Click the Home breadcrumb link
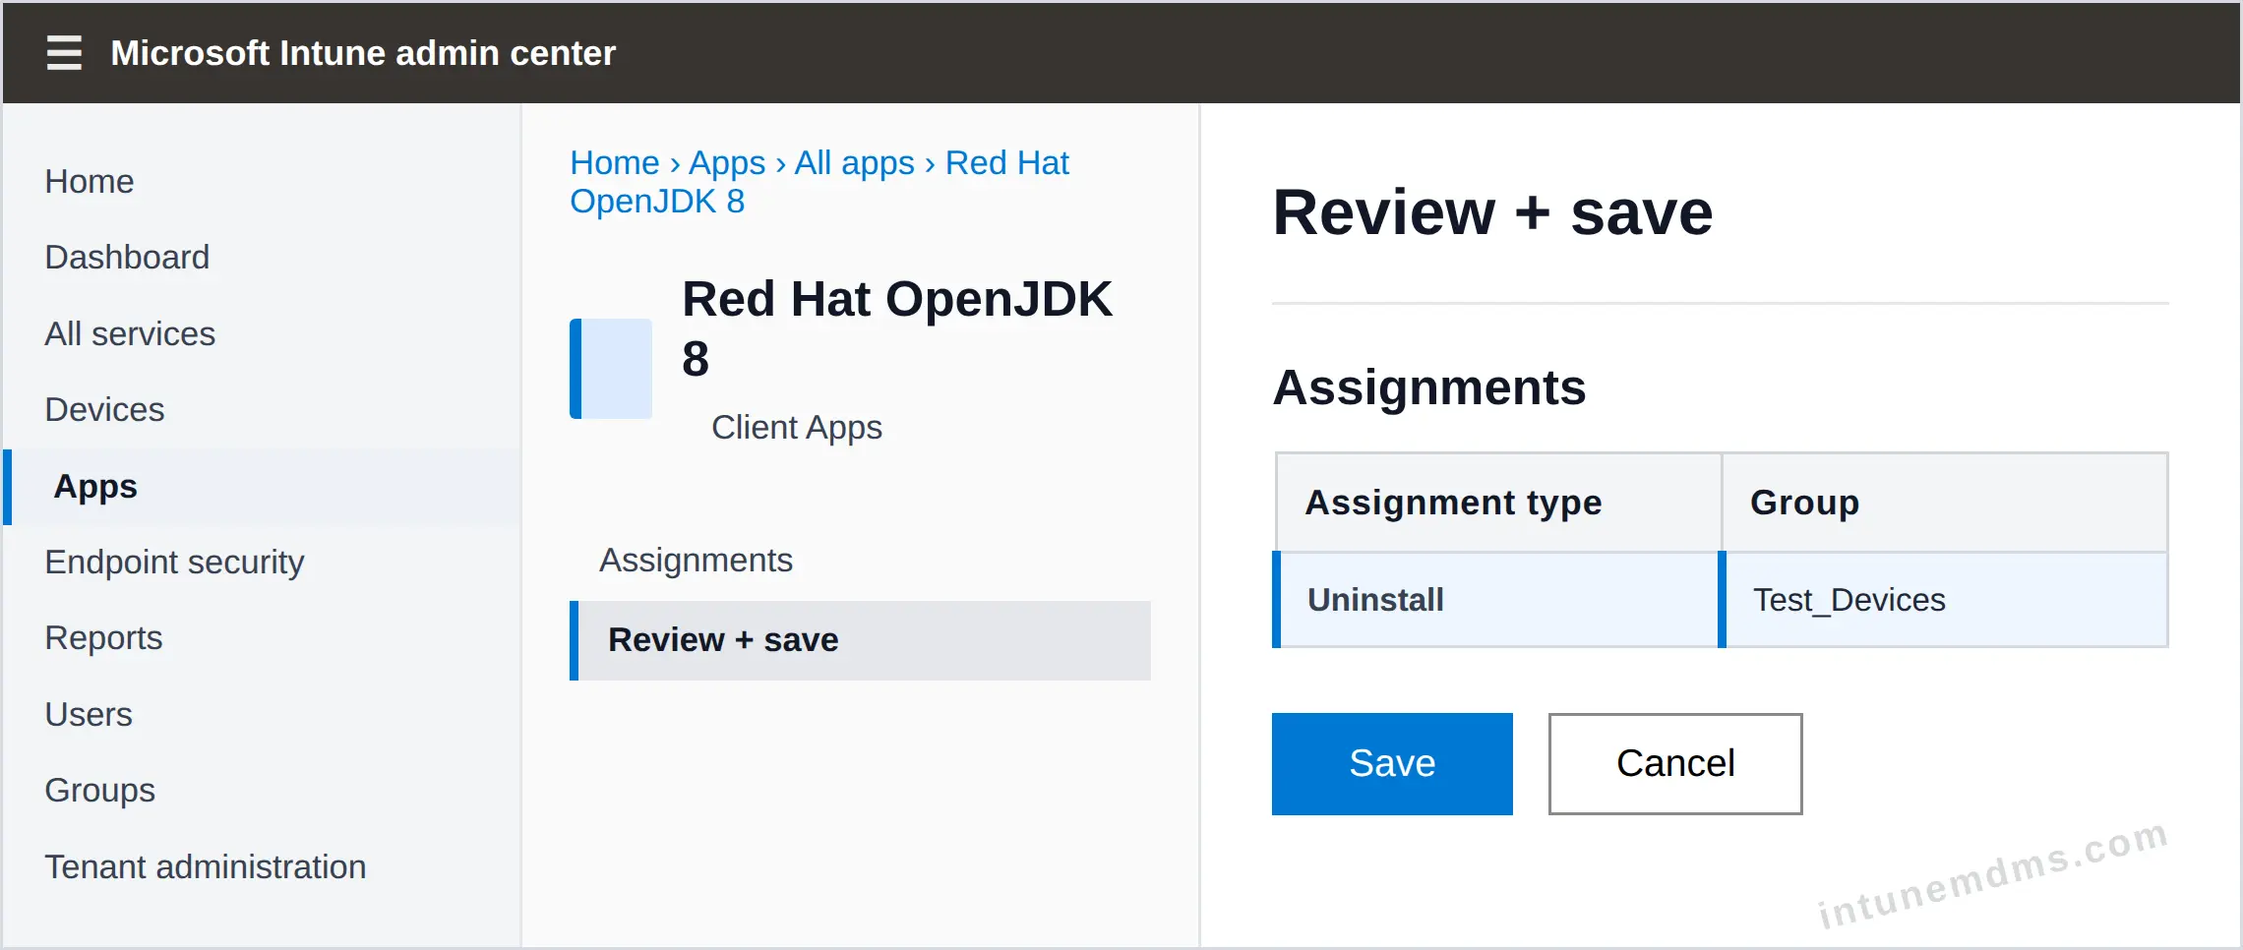Viewport: 2243px width, 950px height. pos(615,162)
